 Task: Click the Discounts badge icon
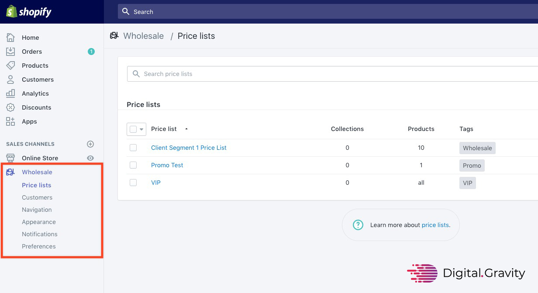10,107
